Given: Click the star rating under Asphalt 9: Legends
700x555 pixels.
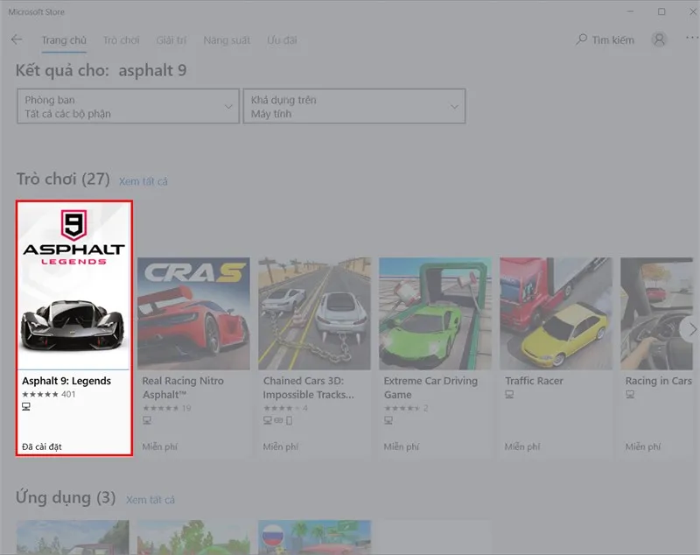Looking at the screenshot, I should point(40,395).
